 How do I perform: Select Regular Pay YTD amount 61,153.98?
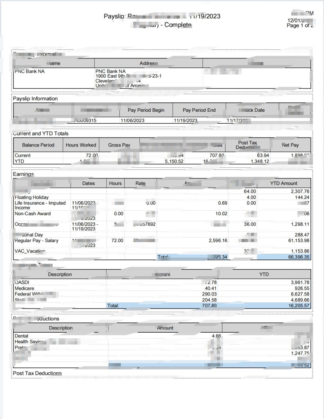(x=299, y=241)
